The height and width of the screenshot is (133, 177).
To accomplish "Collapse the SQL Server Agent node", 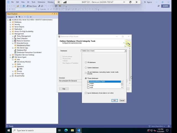I will pos(11,57).
